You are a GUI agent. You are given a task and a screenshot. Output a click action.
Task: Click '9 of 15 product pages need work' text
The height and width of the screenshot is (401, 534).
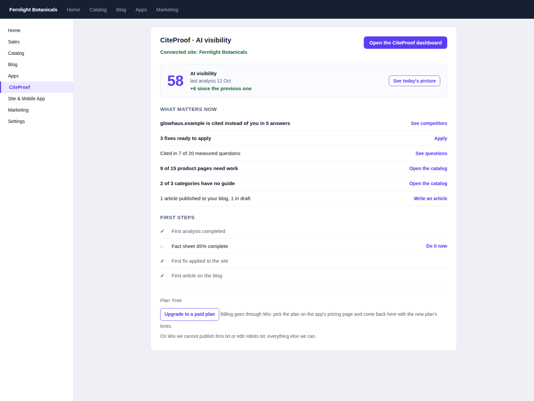click(x=199, y=168)
